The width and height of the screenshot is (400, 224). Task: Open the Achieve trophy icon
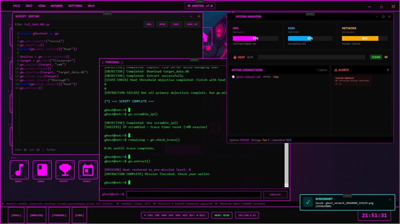point(65,169)
